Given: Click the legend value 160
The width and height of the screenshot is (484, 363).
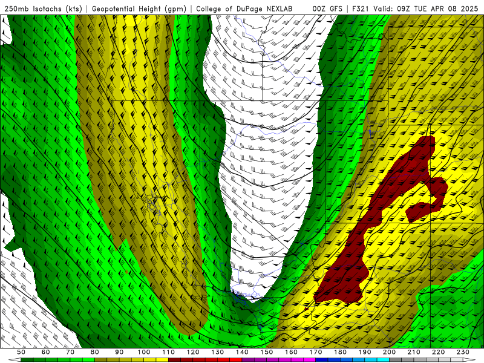Looking at the screenshot, I should [x=291, y=352].
